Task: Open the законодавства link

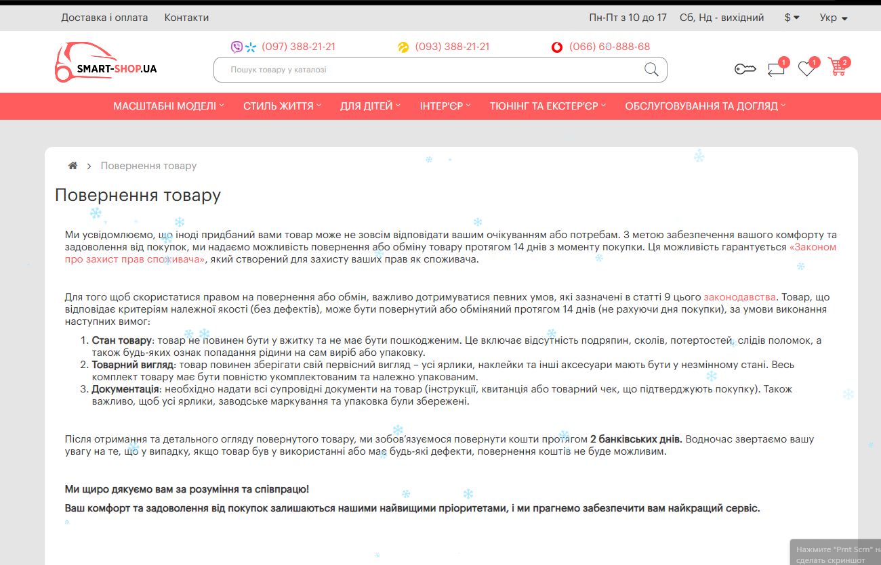Action: (x=739, y=297)
